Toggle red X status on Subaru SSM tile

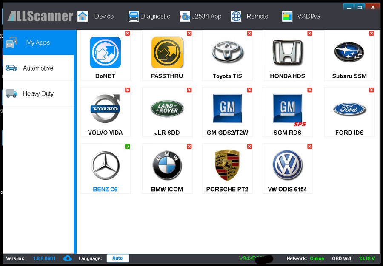pyautogui.click(x=372, y=34)
